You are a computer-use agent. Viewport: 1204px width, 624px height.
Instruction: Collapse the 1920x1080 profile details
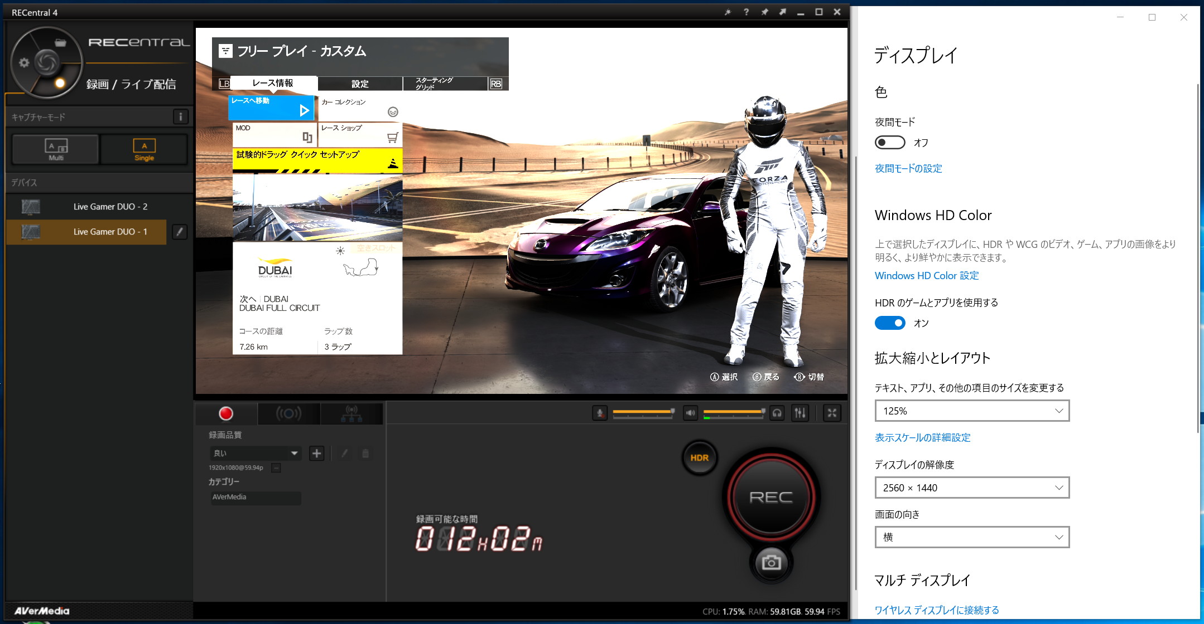(x=276, y=468)
